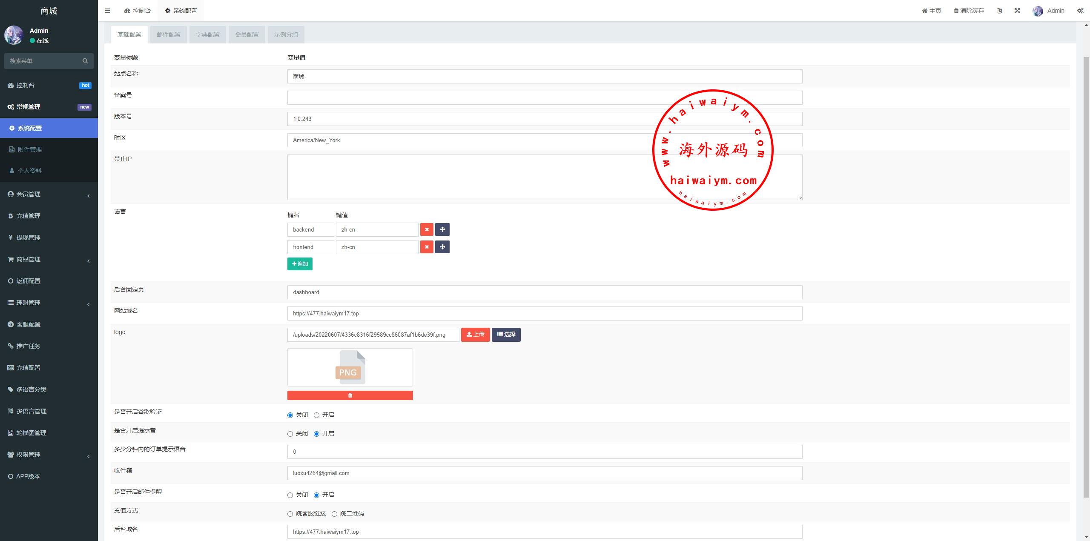1090x541 pixels.
Task: Go to 主页 link in top bar
Action: [932, 11]
